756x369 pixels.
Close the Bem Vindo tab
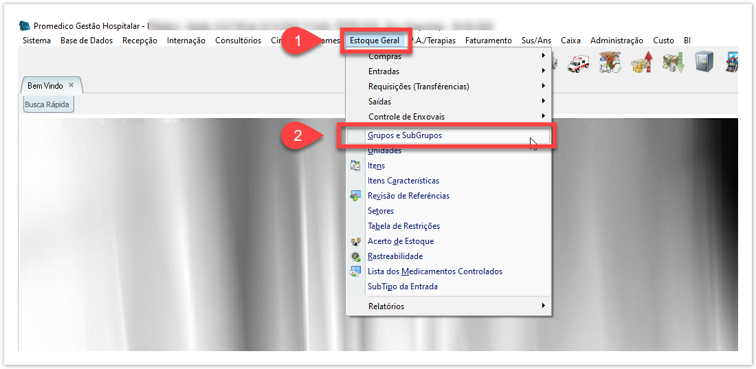[x=71, y=85]
